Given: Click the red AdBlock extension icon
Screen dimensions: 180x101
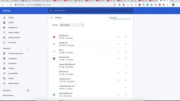Looking at the screenshot, I should tap(139, 5).
